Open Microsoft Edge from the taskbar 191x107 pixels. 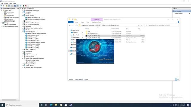click(51, 105)
